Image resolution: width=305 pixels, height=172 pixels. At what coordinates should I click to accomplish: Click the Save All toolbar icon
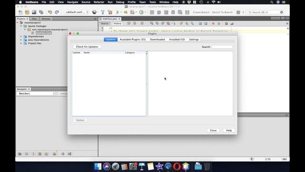pyautogui.click(x=41, y=12)
